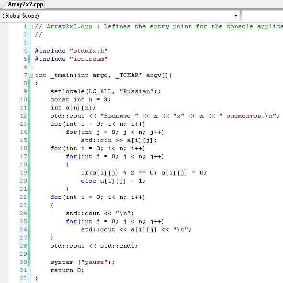Click the "int a[n][n];" declaration
The image size is (283, 283).
coord(73,108)
